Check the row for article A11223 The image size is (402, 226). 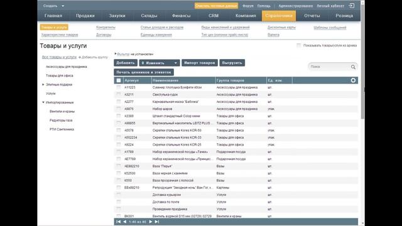119,87
